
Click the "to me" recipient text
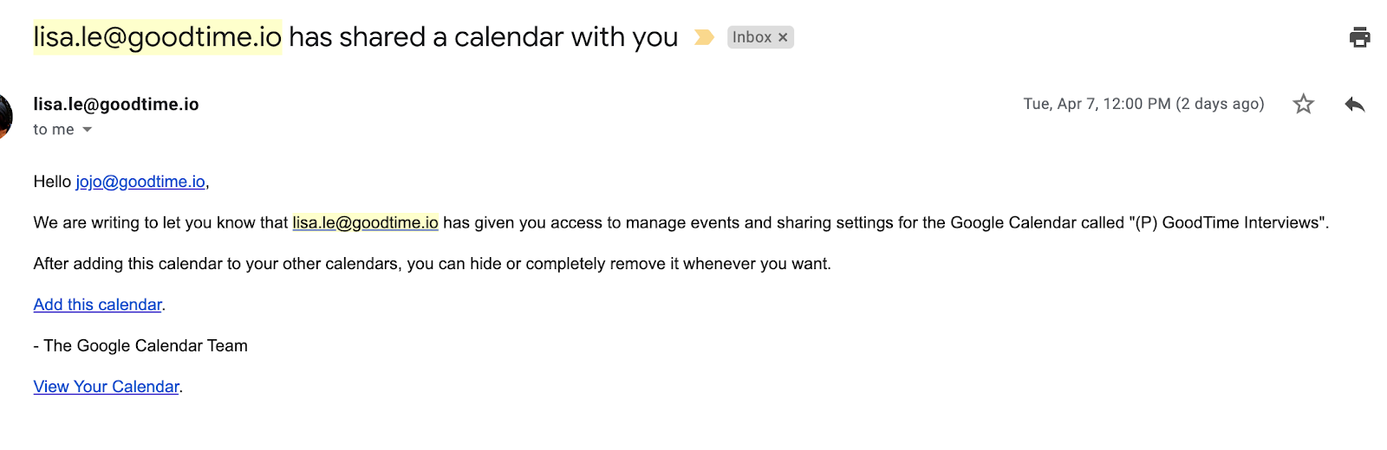(x=53, y=130)
